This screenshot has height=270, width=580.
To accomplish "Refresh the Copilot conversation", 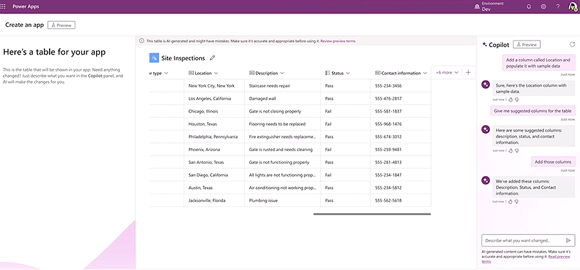I will point(572,44).
